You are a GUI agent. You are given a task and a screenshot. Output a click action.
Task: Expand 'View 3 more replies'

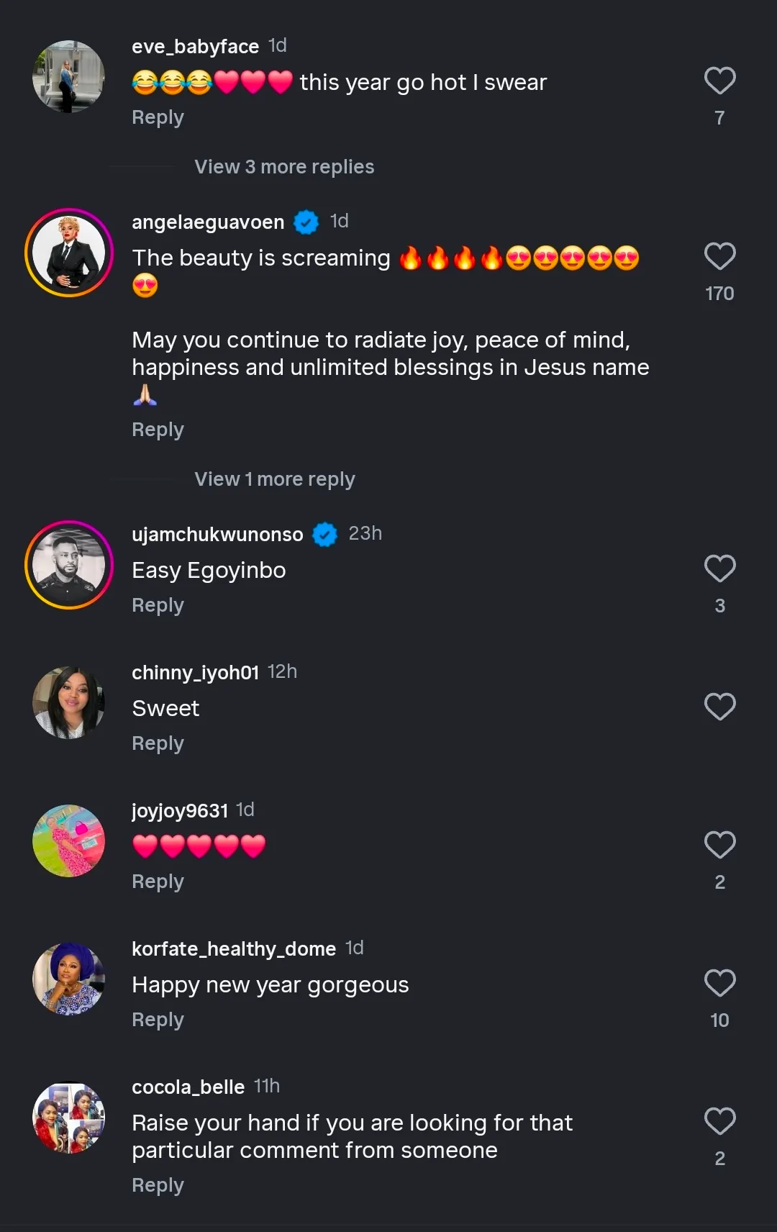point(284,167)
